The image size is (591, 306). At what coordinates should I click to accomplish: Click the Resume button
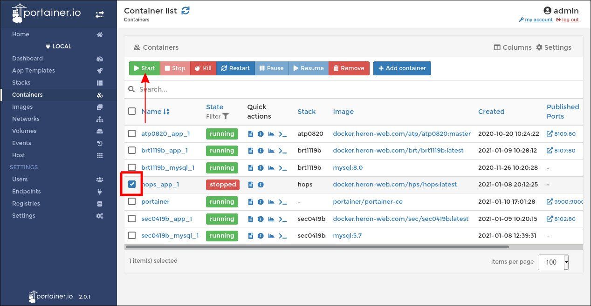tap(309, 68)
